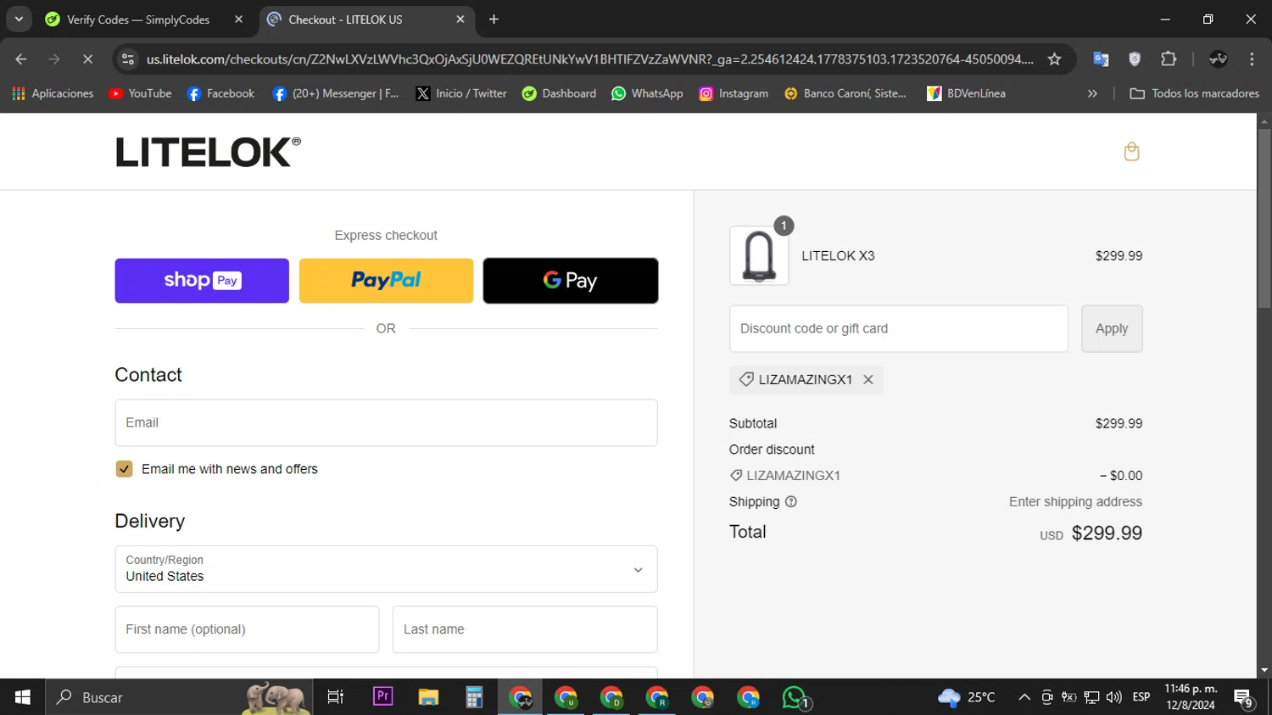Open the Instagram bookmark
Image resolution: width=1272 pixels, height=715 pixels.
734,93
